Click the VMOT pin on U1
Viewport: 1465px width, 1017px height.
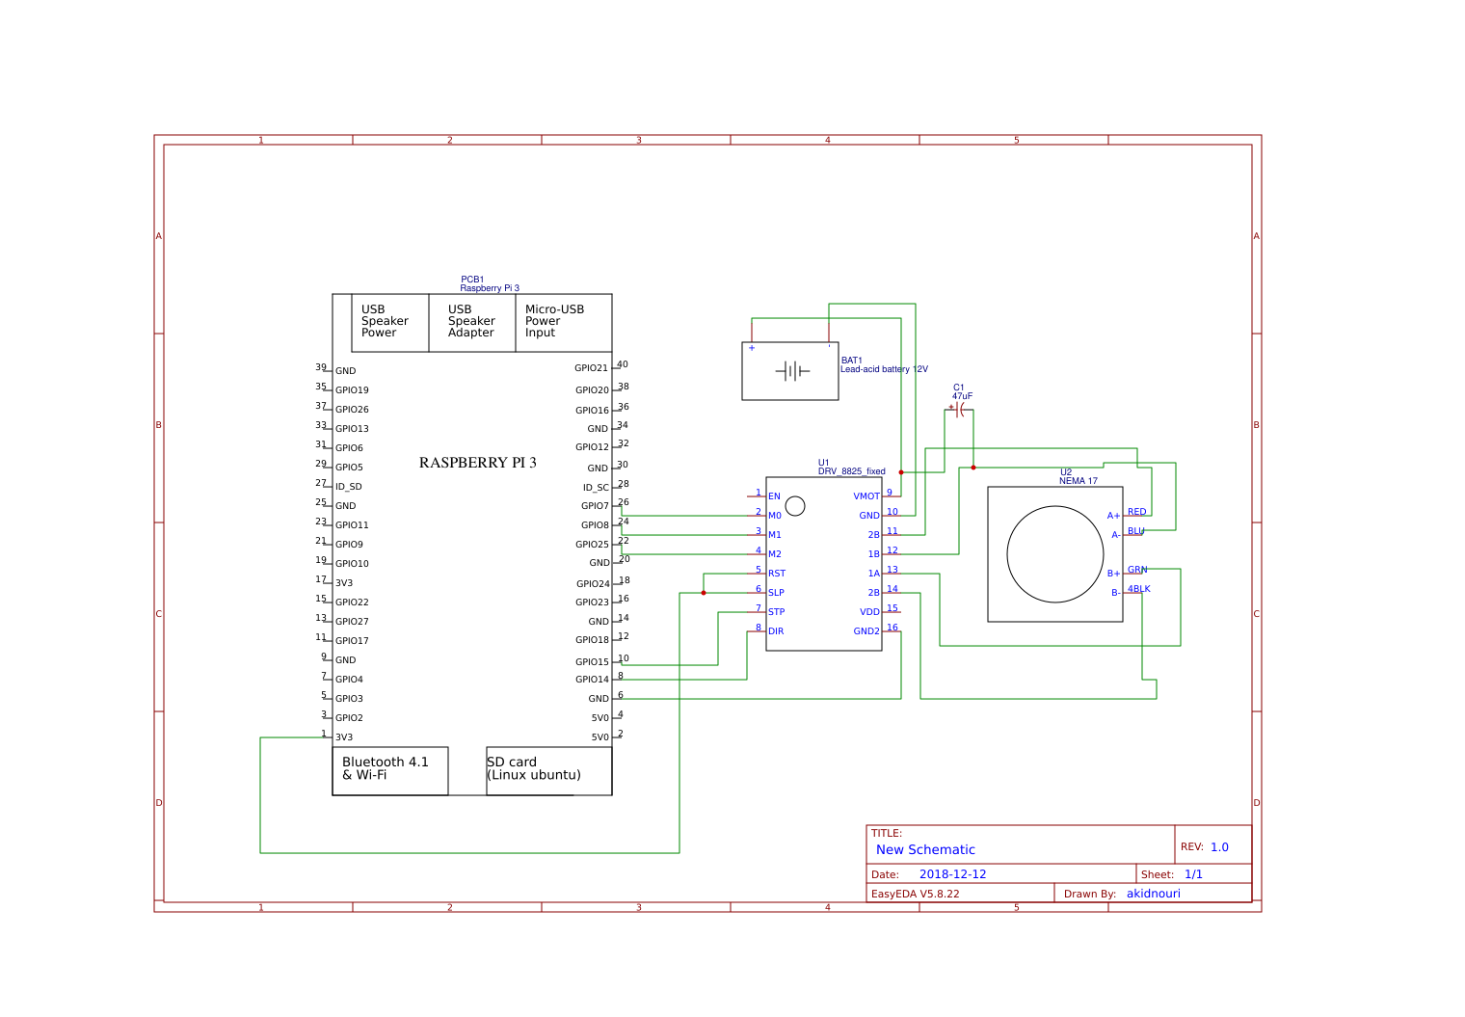click(865, 494)
